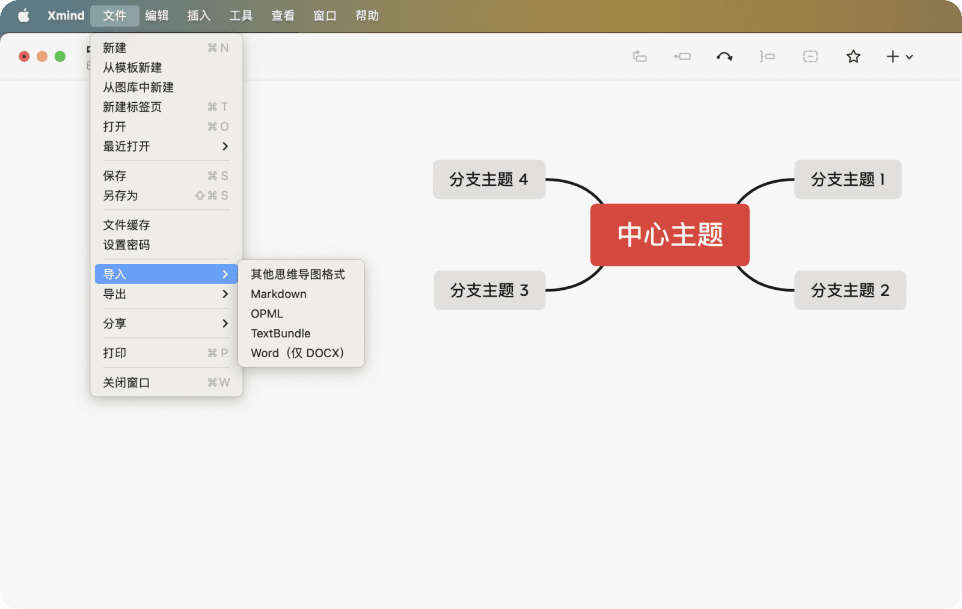The image size is (962, 609).
Task: Open the 查看 menu
Action: [x=282, y=15]
